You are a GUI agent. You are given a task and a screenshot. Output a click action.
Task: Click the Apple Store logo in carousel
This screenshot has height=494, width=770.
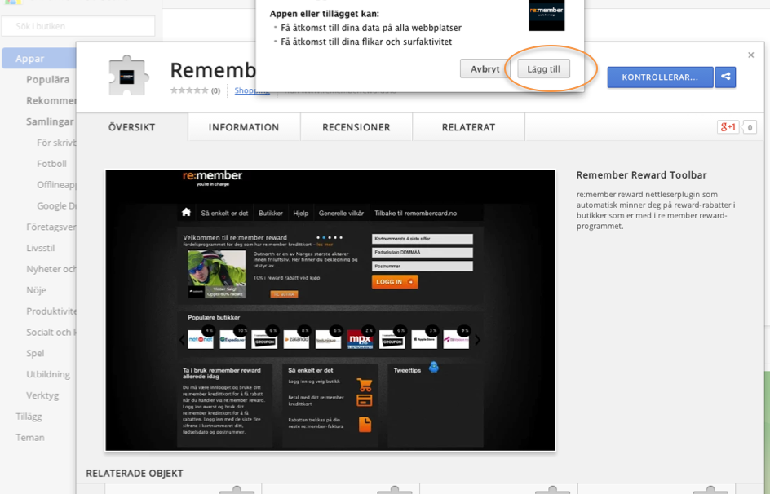(424, 339)
